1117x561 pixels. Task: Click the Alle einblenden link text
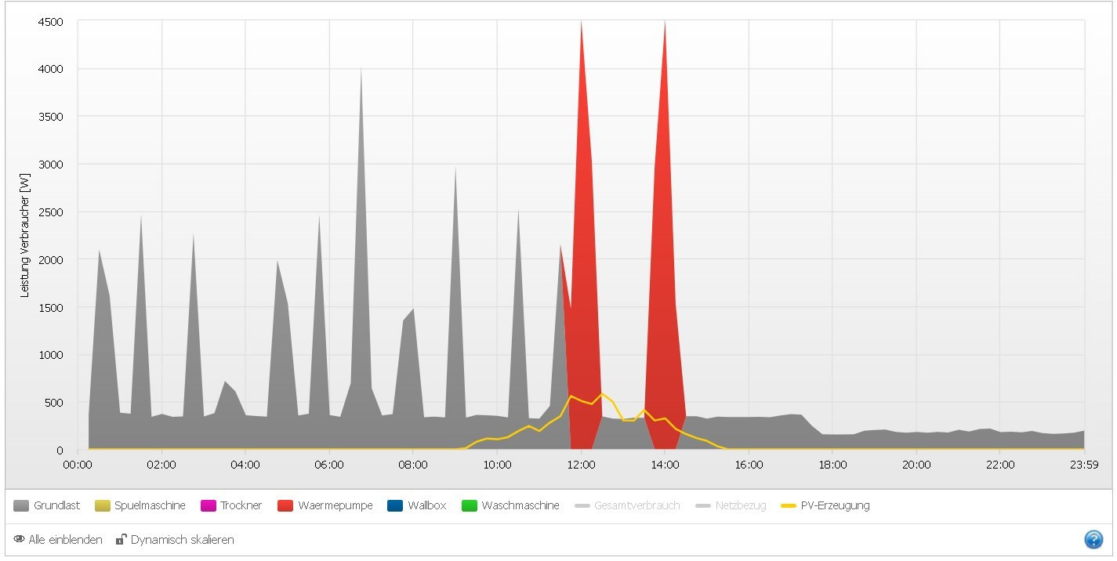65,540
